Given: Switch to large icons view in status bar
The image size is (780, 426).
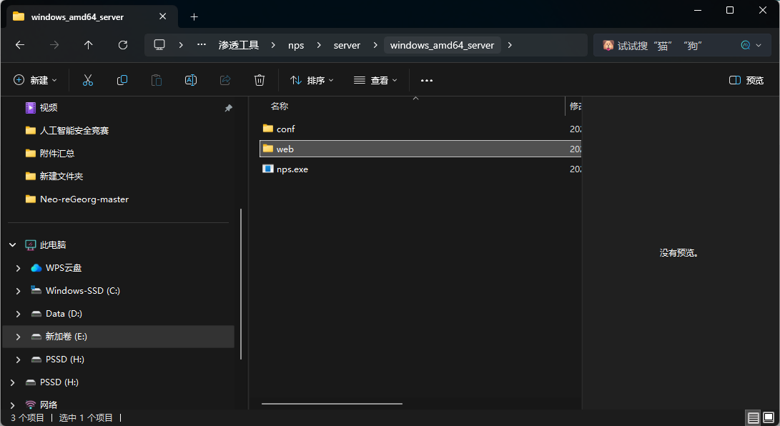Looking at the screenshot, I should tap(769, 417).
